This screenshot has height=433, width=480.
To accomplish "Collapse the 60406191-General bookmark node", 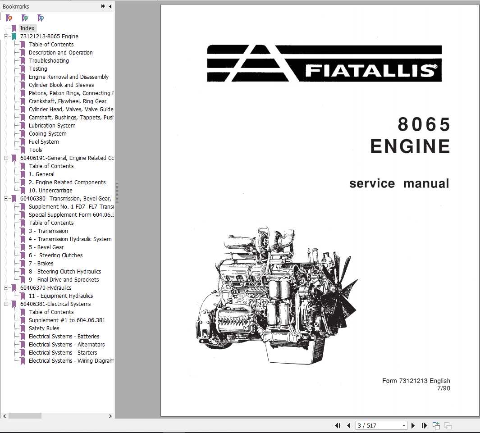I will point(6,158).
